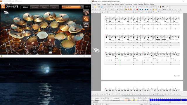Image resolution: width=187 pixels, height=105 pixels.
Task: Click the hands percussion thumbnail
Action: coord(86,12)
